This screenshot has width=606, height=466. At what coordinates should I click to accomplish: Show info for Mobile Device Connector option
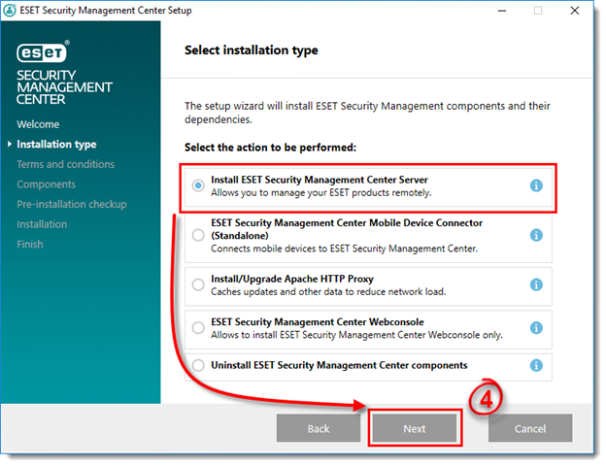coord(536,235)
